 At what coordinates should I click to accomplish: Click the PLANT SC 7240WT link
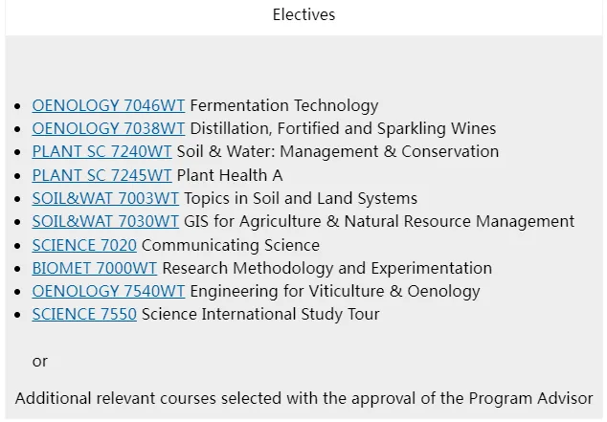(x=101, y=151)
